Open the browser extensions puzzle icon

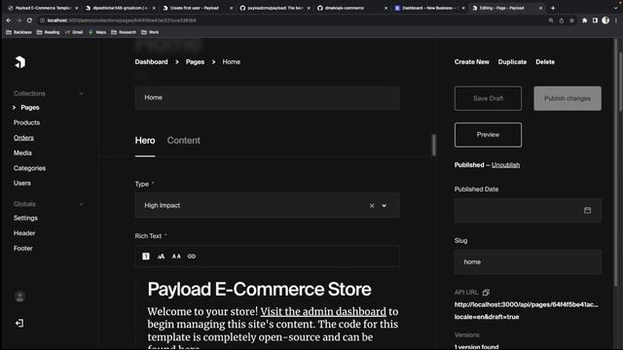click(x=584, y=20)
